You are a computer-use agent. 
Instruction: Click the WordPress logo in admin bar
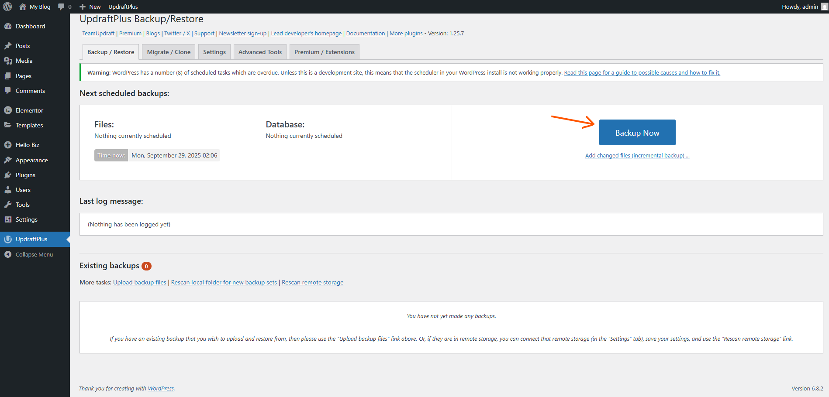tap(7, 7)
